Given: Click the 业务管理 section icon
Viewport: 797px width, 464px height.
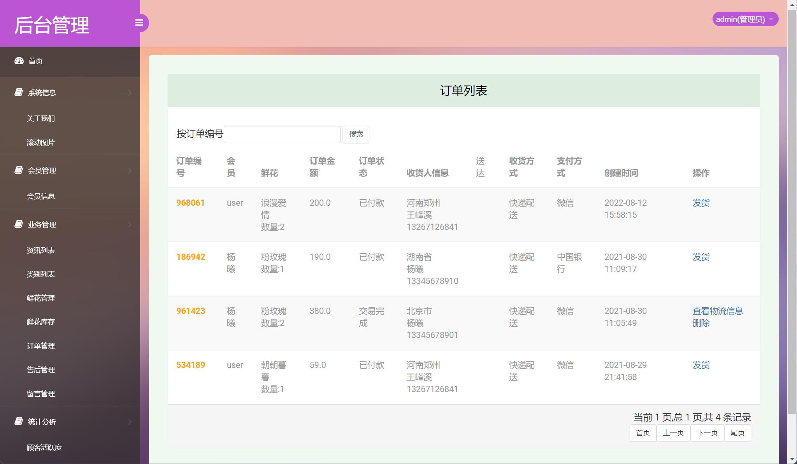Looking at the screenshot, I should (18, 224).
